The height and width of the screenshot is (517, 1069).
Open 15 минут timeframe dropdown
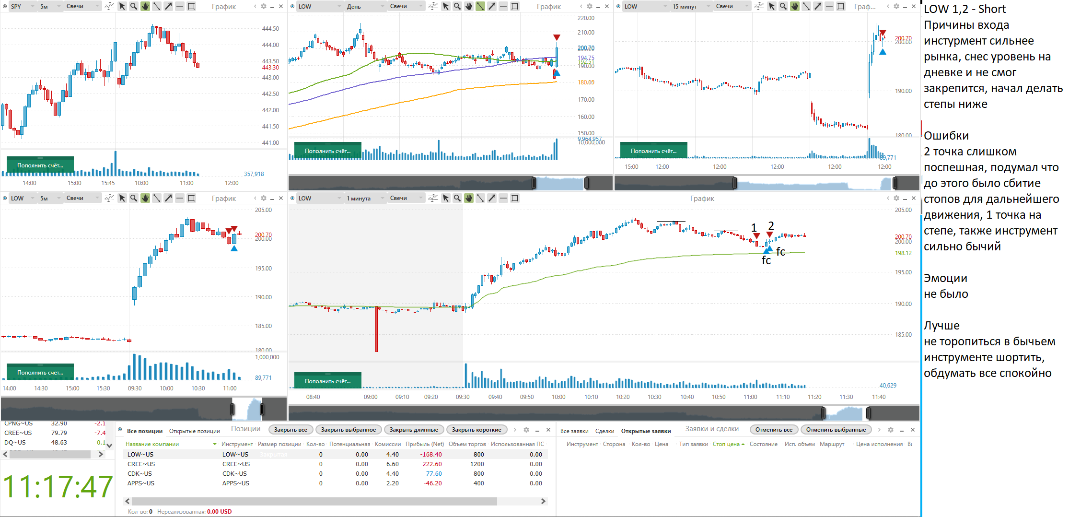click(x=691, y=6)
